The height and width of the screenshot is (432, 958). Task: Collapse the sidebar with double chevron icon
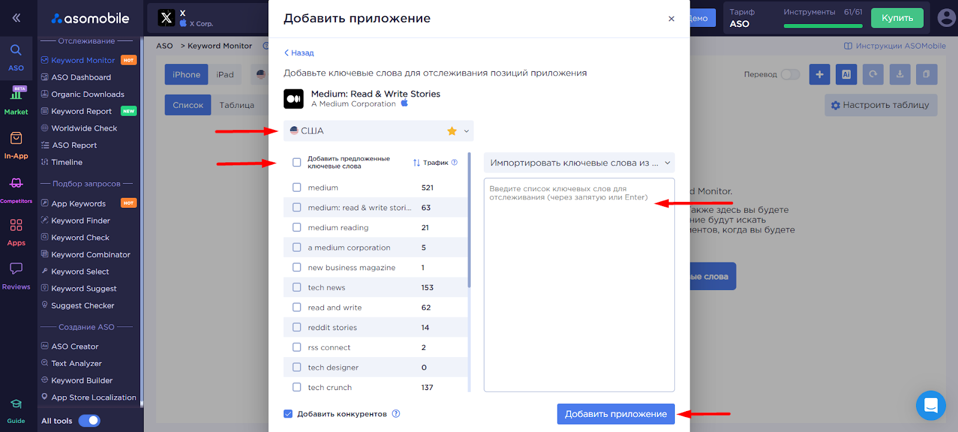16,18
